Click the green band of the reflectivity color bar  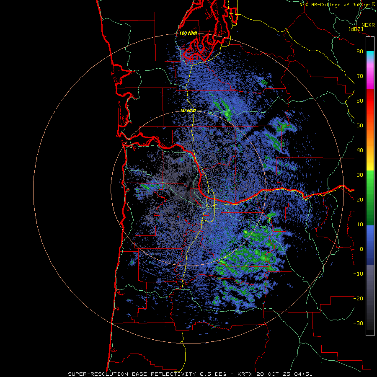[x=370, y=198]
